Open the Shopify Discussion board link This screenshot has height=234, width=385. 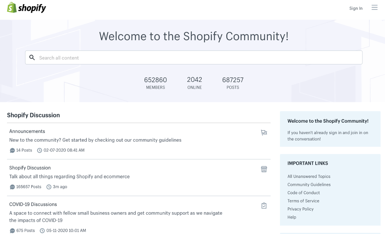coord(30,168)
